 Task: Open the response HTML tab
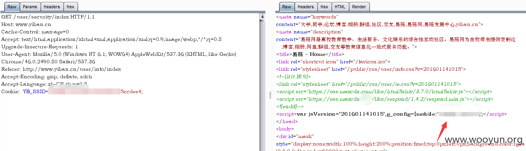pyautogui.click(x=340, y=7)
